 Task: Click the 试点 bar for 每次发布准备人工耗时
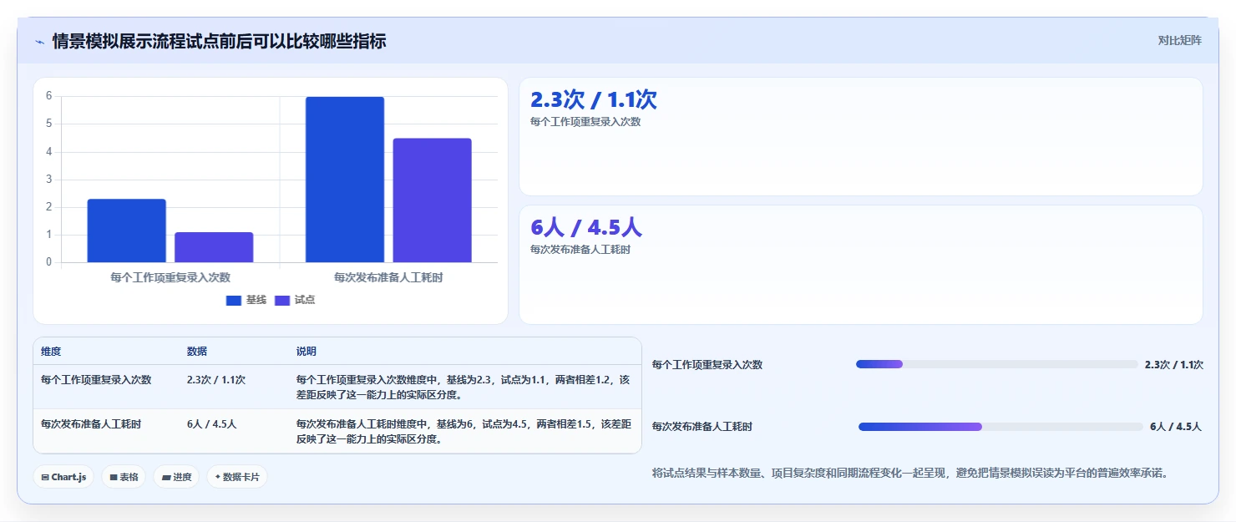pyautogui.click(x=433, y=200)
